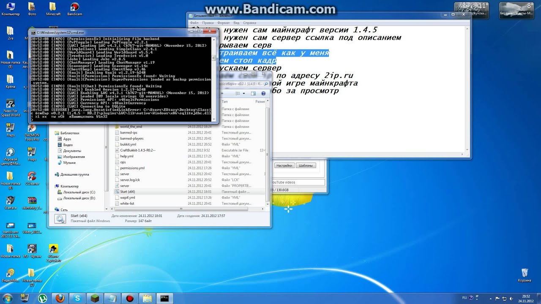Open uTorrent from the taskbar

pyautogui.click(x=43, y=298)
